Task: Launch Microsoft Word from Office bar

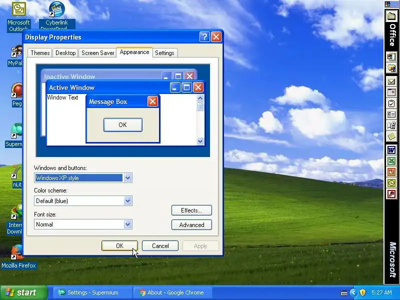Action: (x=391, y=150)
